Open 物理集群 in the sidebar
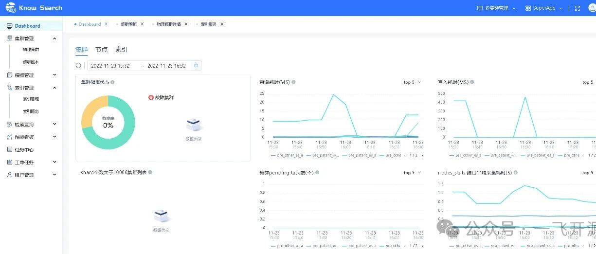The width and height of the screenshot is (596, 254). (x=31, y=50)
